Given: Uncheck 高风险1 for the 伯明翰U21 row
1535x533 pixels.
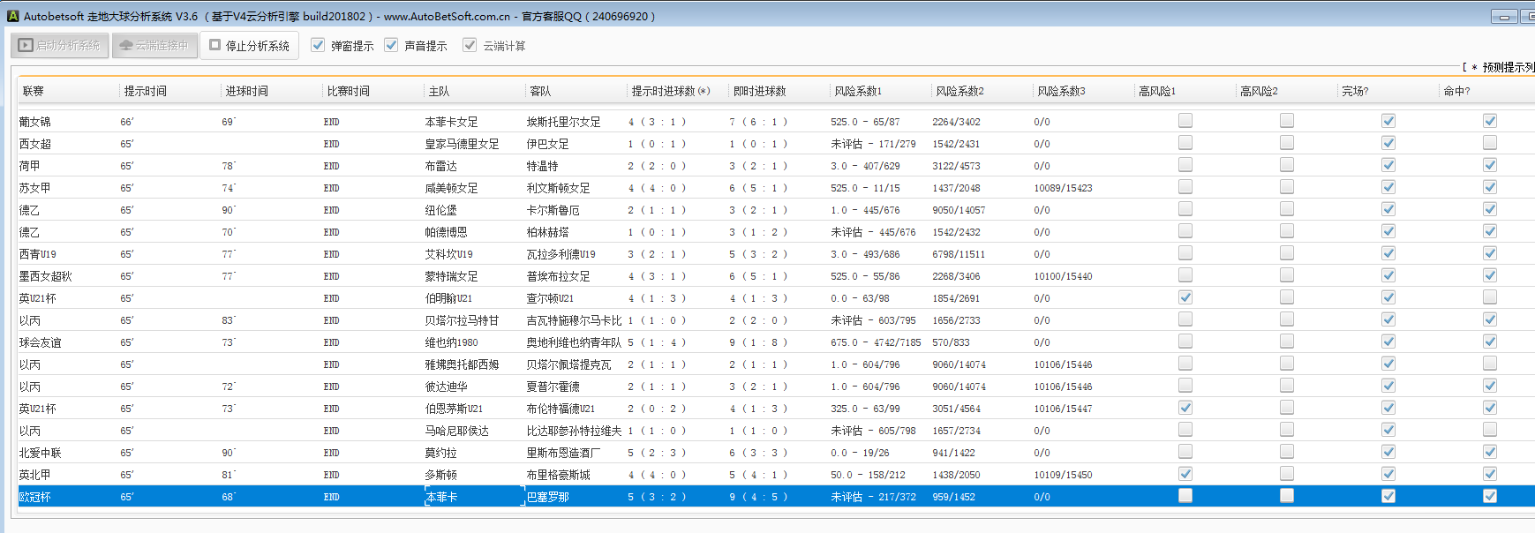Looking at the screenshot, I should 1185,297.
